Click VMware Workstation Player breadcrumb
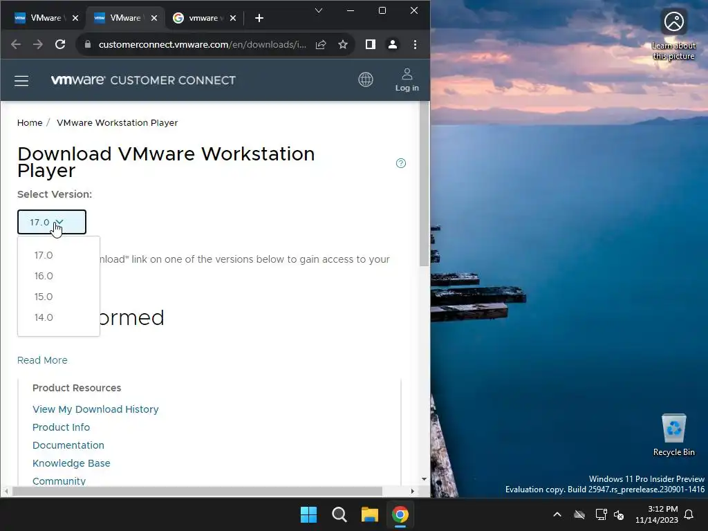Screen dimensions: 708x531 click(x=118, y=123)
